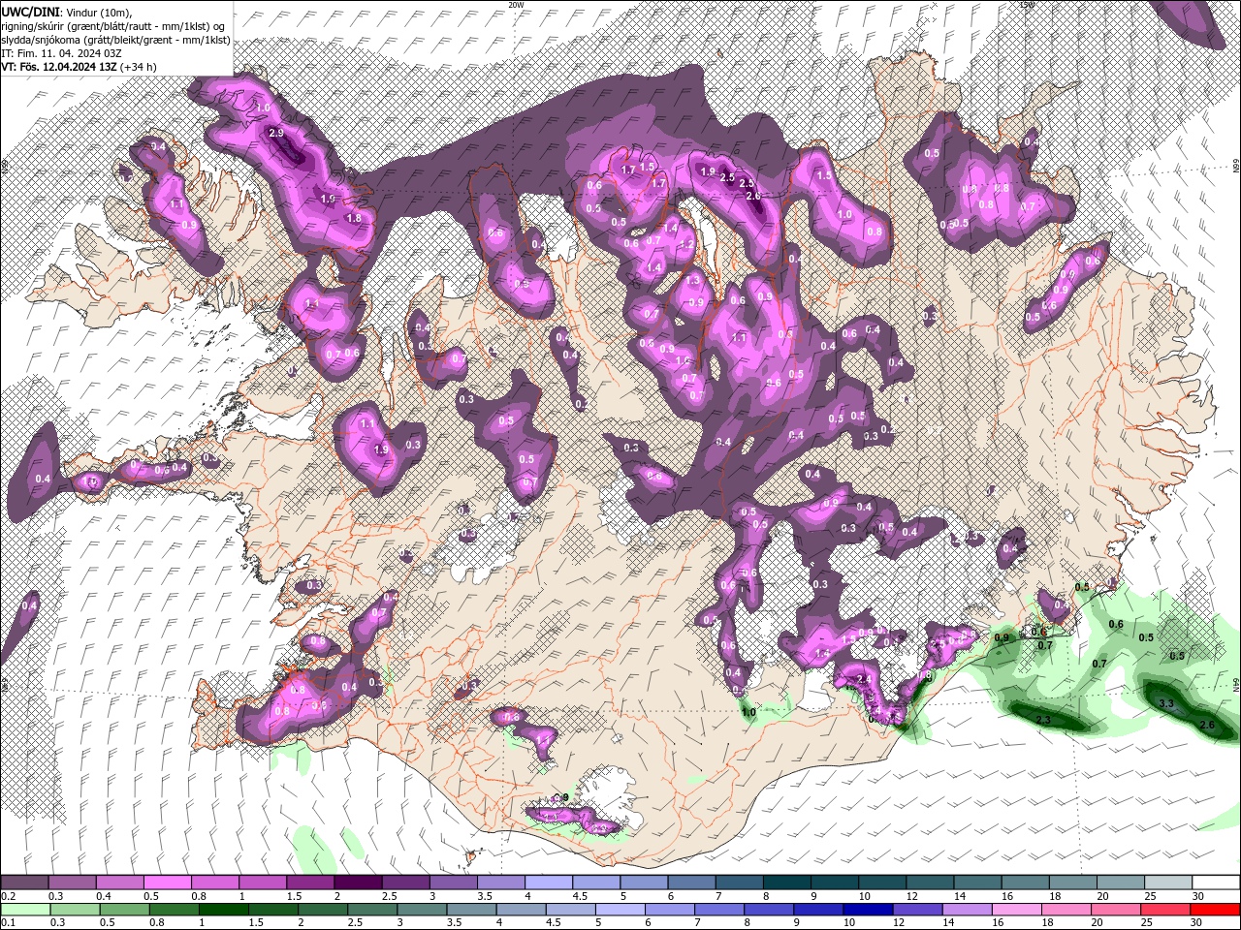Image resolution: width=1241 pixels, height=930 pixels.
Task: Pick the violet 12–14 rain scale swatch
Action: pyautogui.click(x=918, y=910)
